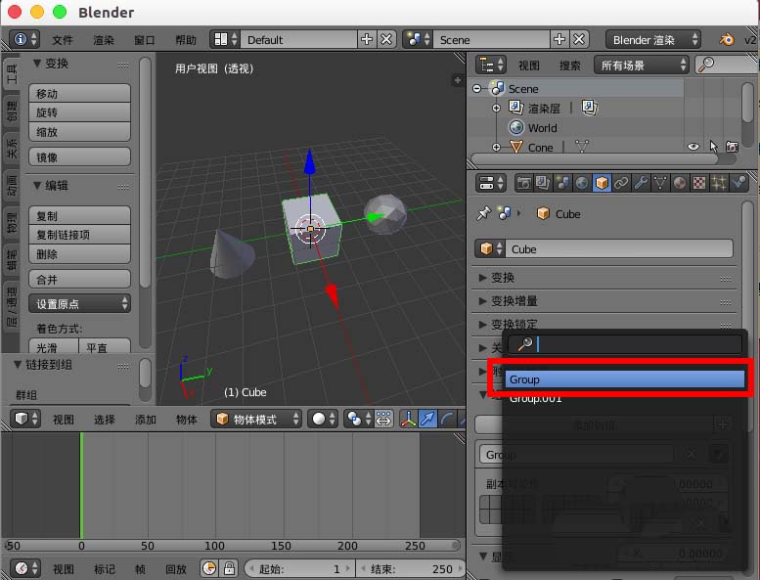760x580 pixels.
Task: Click the outliner search magnifier field
Action: point(726,65)
